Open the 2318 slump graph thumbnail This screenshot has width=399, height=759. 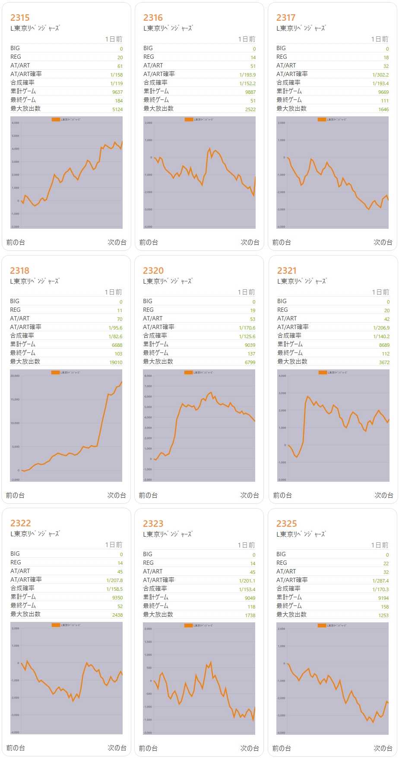click(66, 426)
